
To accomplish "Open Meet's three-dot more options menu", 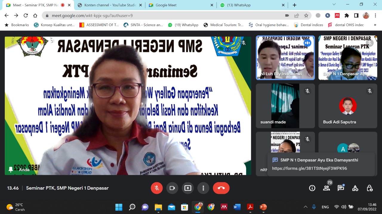I will [203, 188].
